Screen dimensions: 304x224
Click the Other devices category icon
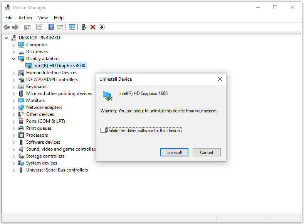pyautogui.click(x=21, y=114)
